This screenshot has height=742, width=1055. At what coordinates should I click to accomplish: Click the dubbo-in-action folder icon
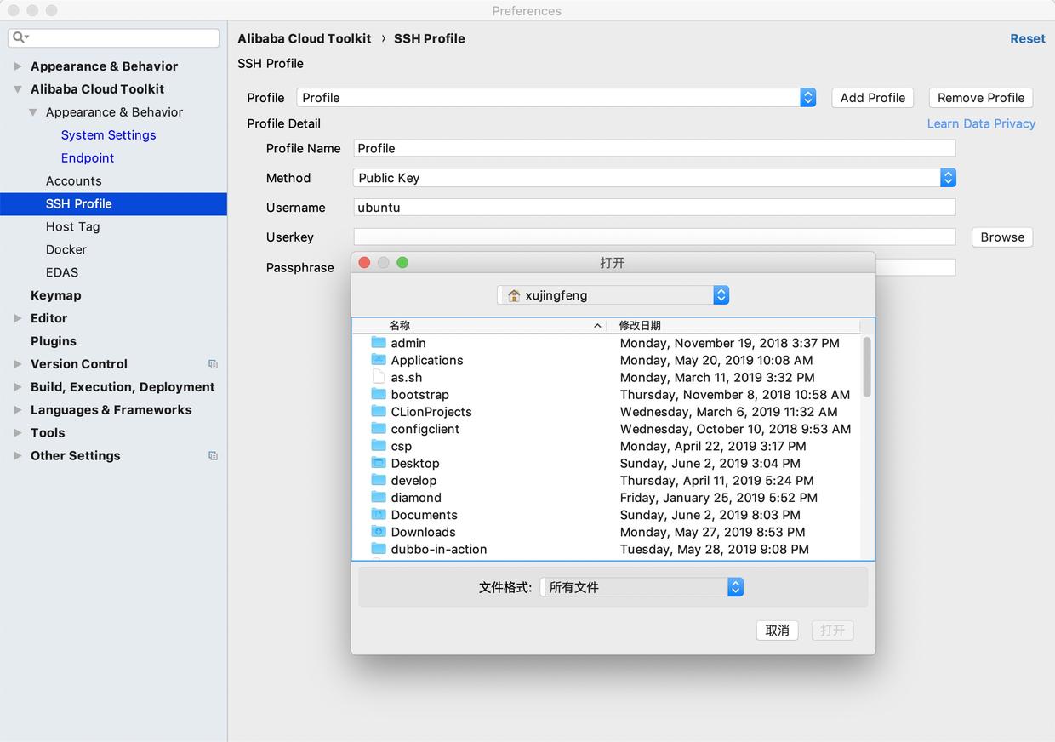click(x=379, y=549)
